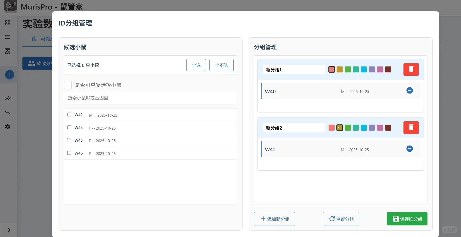461x237 pixels.
Task: Click the MurisPro app logo icon
Action: [x=11, y=6]
